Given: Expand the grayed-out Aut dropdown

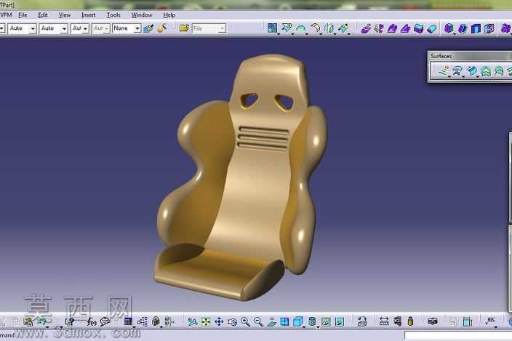Looking at the screenshot, I should pyautogui.click(x=106, y=28).
